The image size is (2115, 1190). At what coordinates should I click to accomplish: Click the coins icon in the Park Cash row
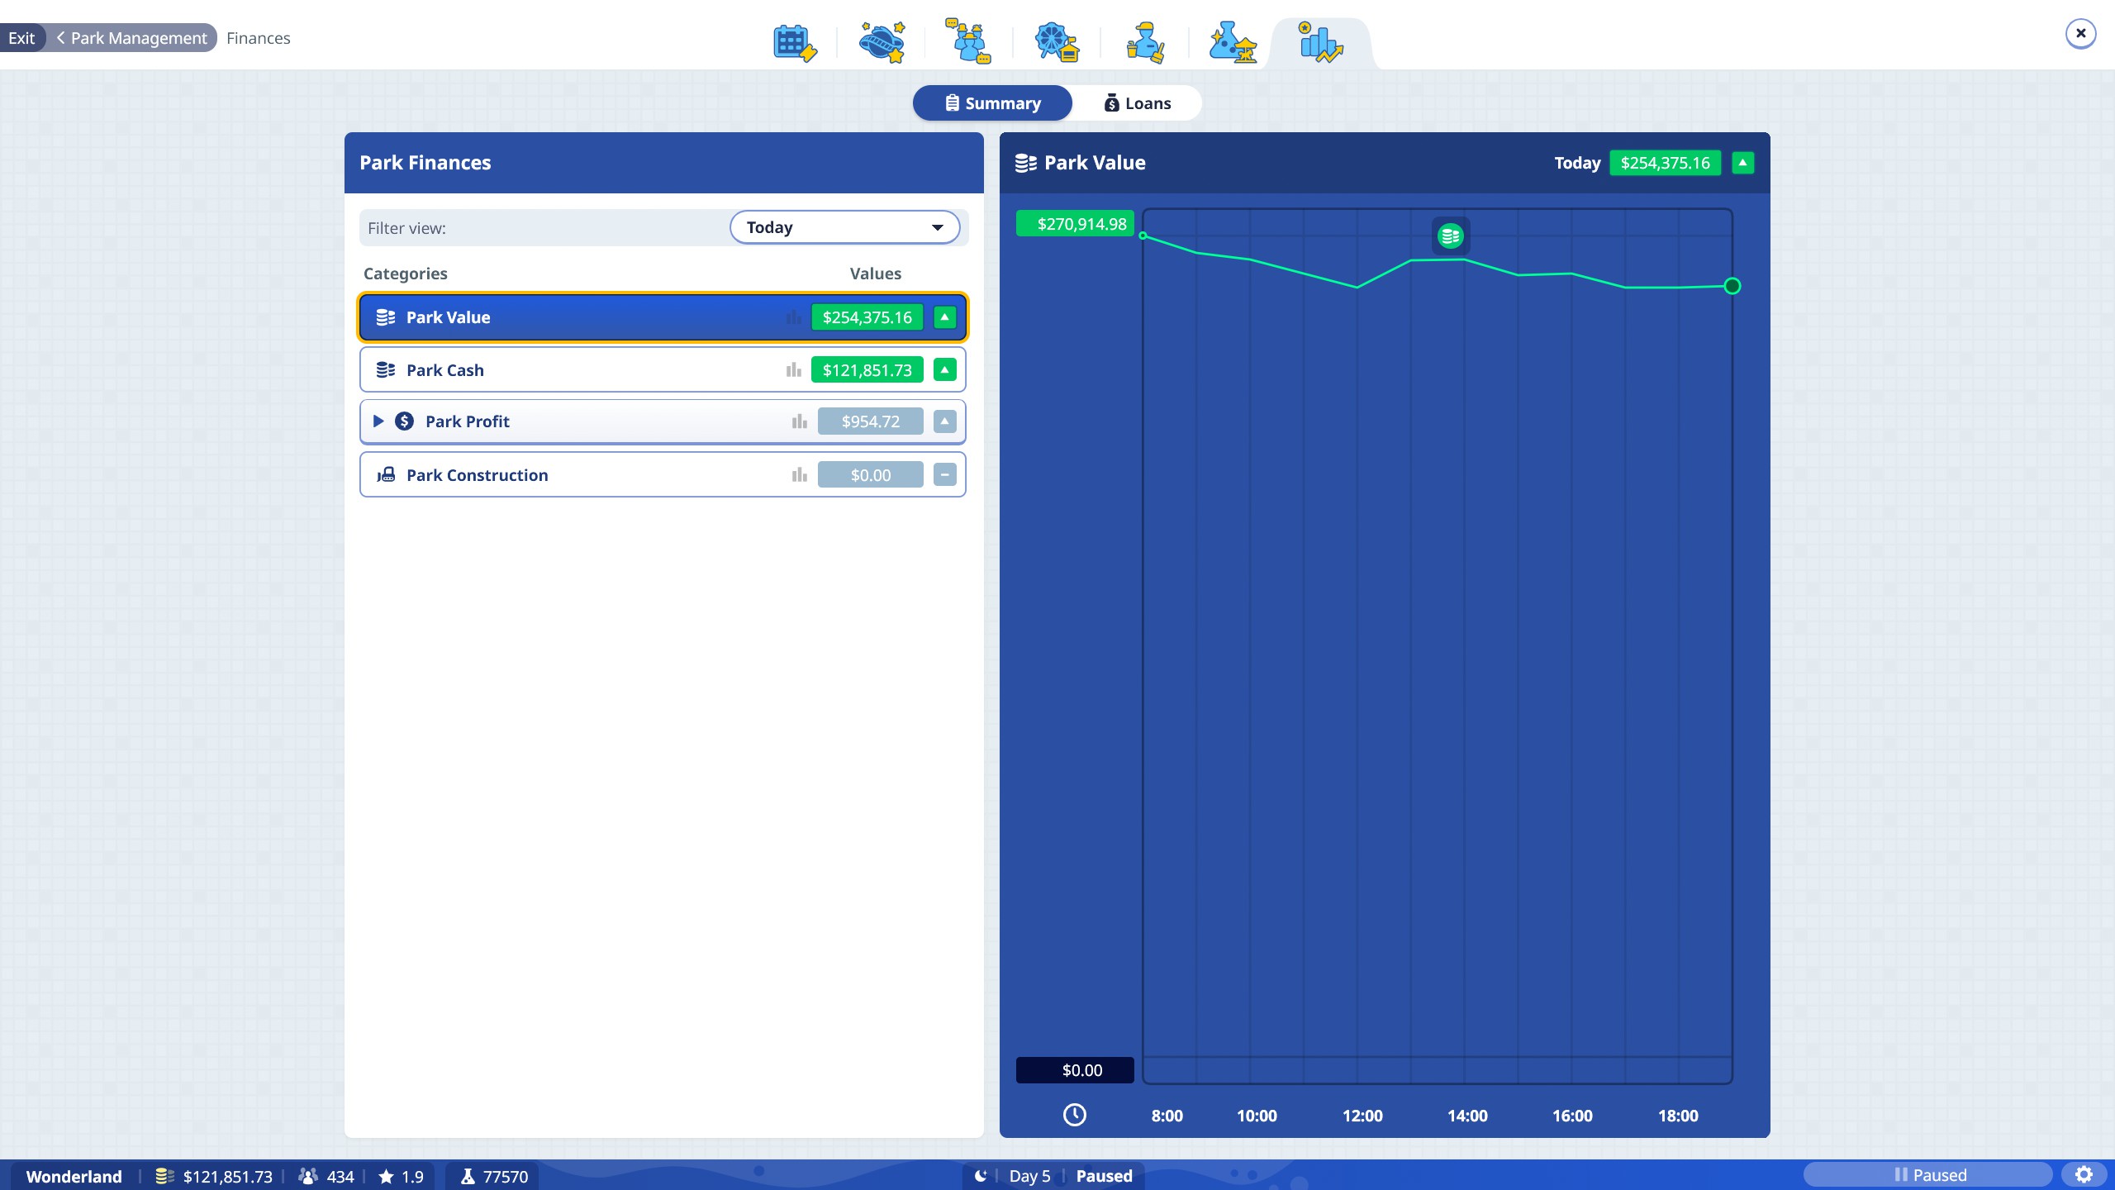[x=385, y=369]
